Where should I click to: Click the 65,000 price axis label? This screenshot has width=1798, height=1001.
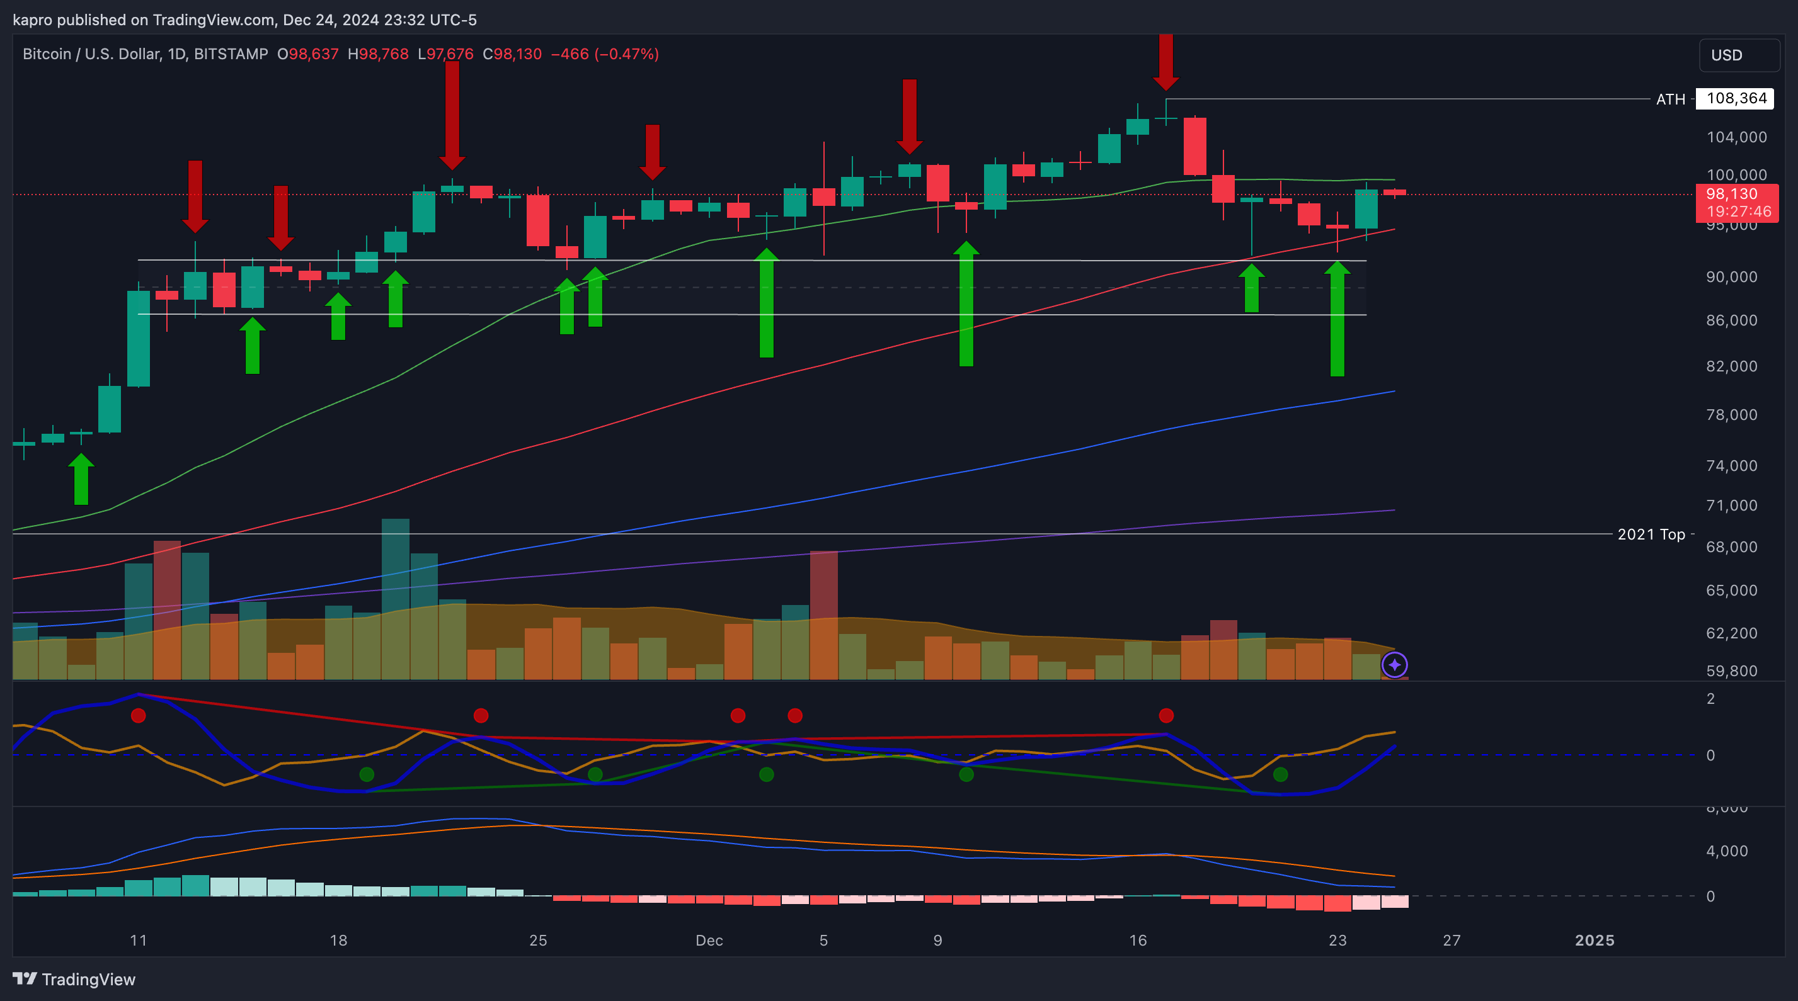[1731, 590]
